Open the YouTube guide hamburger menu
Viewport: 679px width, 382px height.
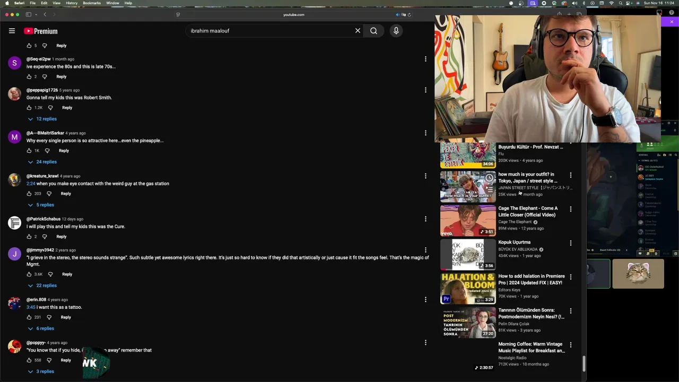pos(12,31)
